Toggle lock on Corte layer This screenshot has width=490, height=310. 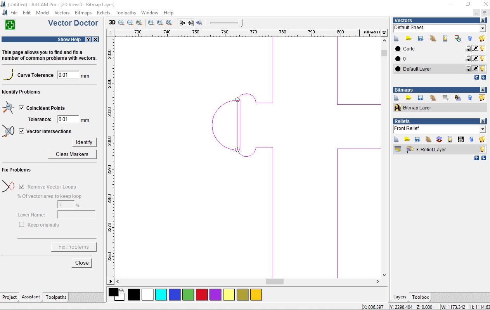coord(468,49)
